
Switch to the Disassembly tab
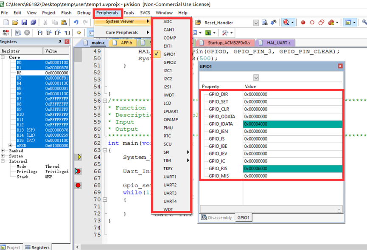point(217,218)
